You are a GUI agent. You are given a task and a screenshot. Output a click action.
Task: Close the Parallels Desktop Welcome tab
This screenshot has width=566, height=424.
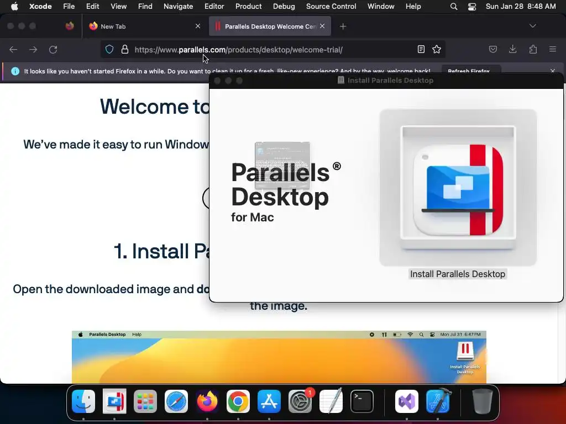point(322,26)
